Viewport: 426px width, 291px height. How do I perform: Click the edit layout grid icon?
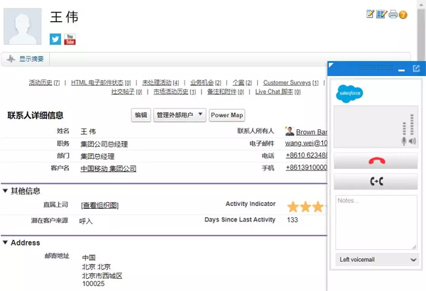381,14
